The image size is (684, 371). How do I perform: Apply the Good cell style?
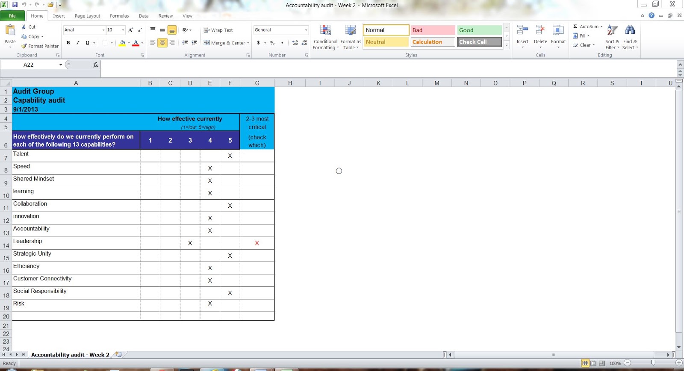(x=479, y=30)
